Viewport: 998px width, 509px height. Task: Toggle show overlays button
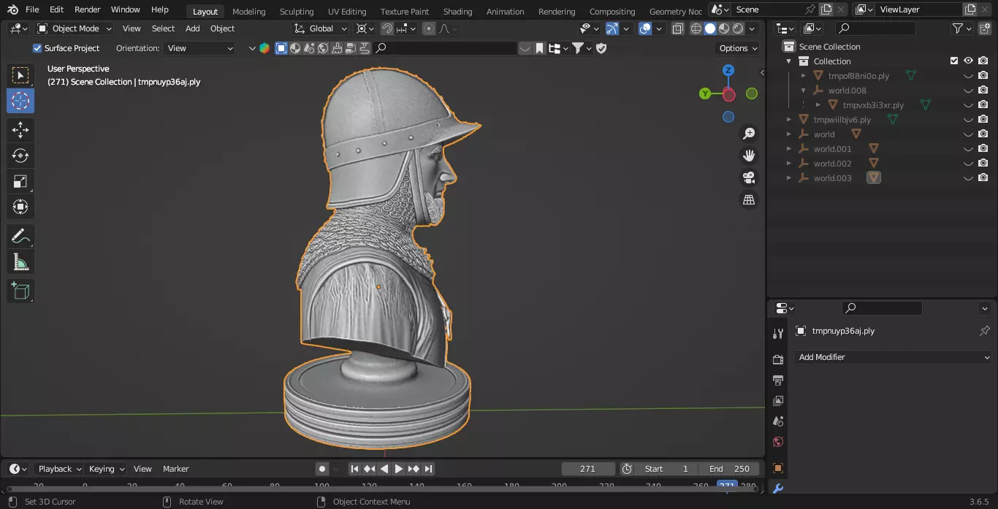645,28
